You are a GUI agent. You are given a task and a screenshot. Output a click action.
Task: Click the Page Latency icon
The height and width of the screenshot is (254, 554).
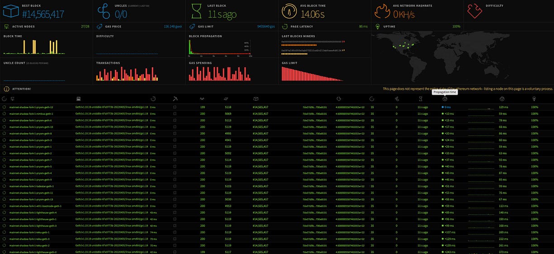pyautogui.click(x=284, y=27)
